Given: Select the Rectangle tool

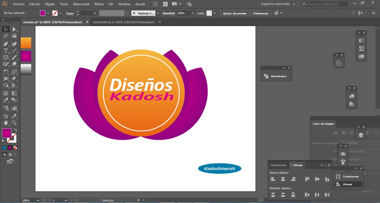Looking at the screenshot, I should click(x=6, y=57).
